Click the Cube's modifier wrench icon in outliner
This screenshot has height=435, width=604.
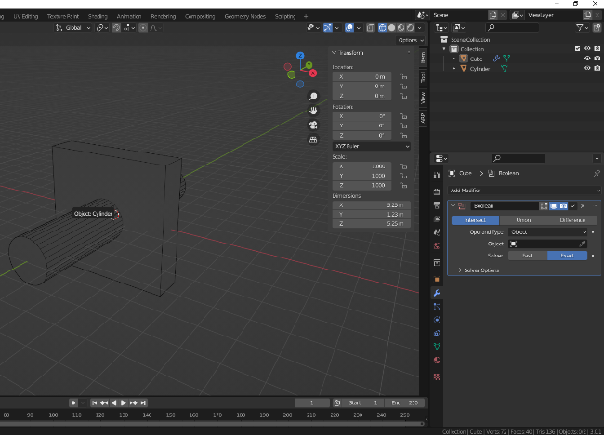(x=496, y=59)
